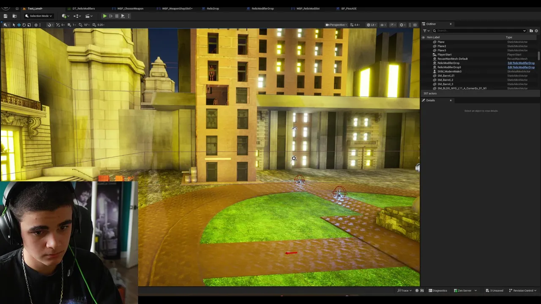Open the cinematics clapperboard dropdown
Screen dimensions: 541x304
pos(89,16)
